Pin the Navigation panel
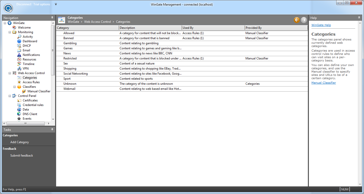Screen dimensions: 364x194 pyautogui.click(x=52, y=18)
